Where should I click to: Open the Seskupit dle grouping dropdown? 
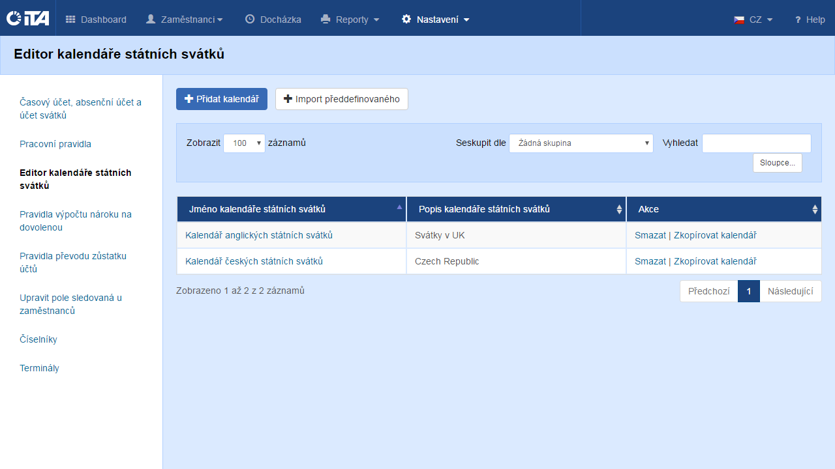pyautogui.click(x=581, y=143)
